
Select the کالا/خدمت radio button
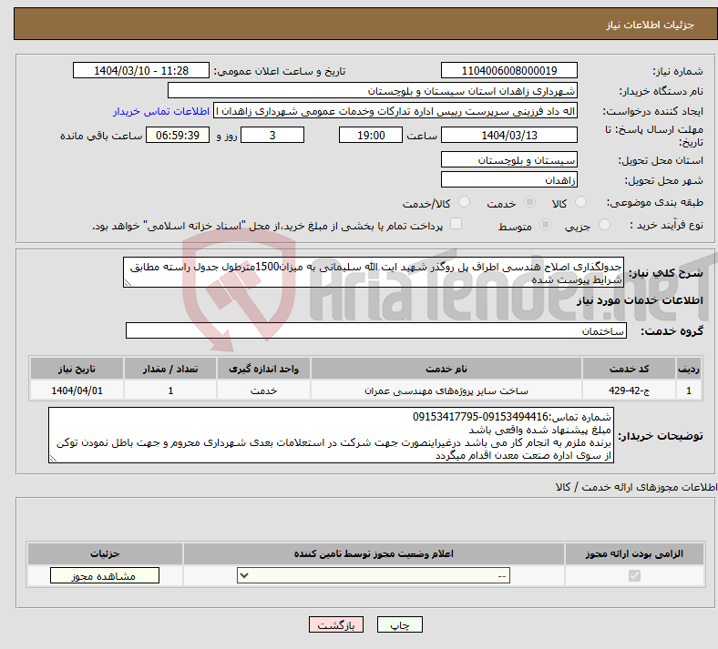pos(465,202)
